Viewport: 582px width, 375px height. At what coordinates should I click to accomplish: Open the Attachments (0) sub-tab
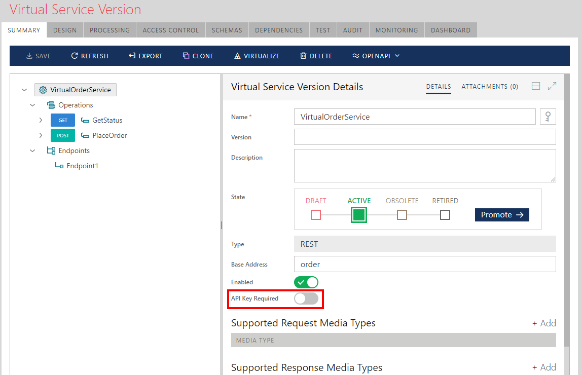point(490,87)
